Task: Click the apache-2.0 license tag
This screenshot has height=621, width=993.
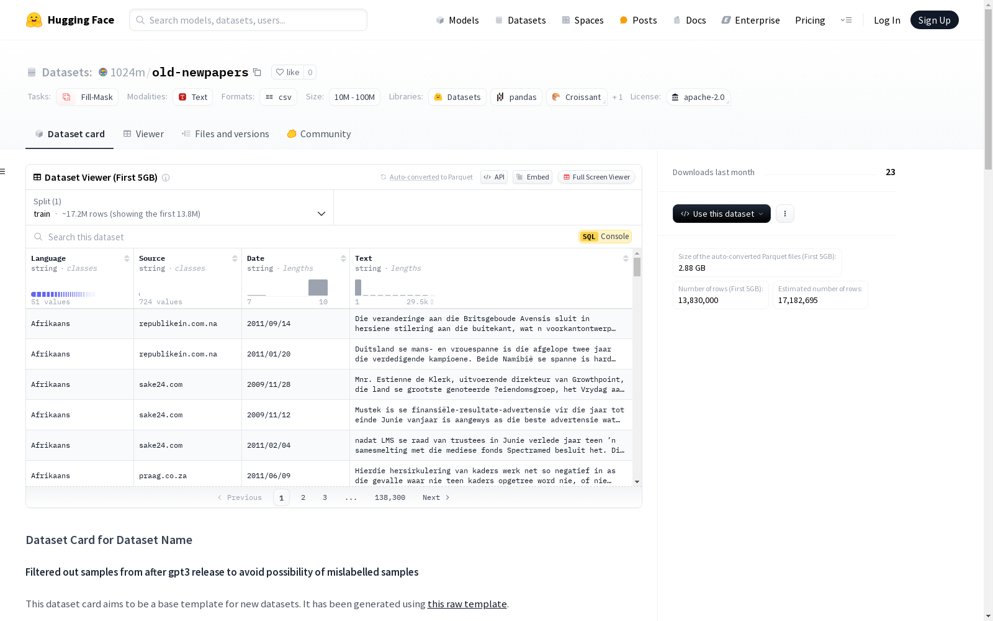Action: tap(698, 97)
